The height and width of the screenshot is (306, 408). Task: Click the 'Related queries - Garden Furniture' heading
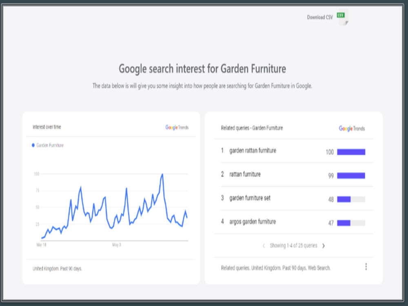pyautogui.click(x=252, y=128)
